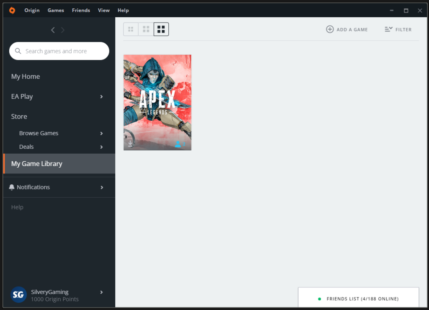Screen dimensions: 429x310
Task: Close the Origin window
Action: point(420,10)
